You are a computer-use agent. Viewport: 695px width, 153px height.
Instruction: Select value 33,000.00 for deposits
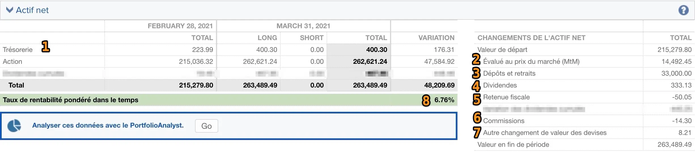[x=676, y=73]
